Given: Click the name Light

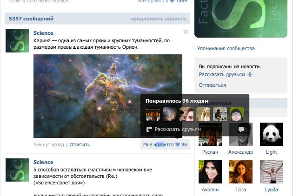Looking at the screenshot, I should click(x=272, y=152).
